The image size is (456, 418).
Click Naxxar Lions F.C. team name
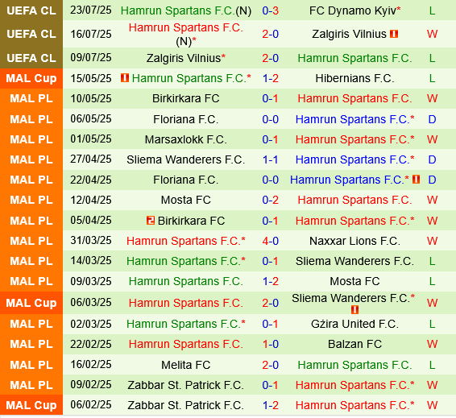[x=354, y=241]
